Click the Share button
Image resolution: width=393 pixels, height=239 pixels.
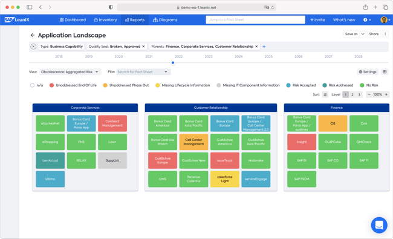pyautogui.click(x=374, y=34)
